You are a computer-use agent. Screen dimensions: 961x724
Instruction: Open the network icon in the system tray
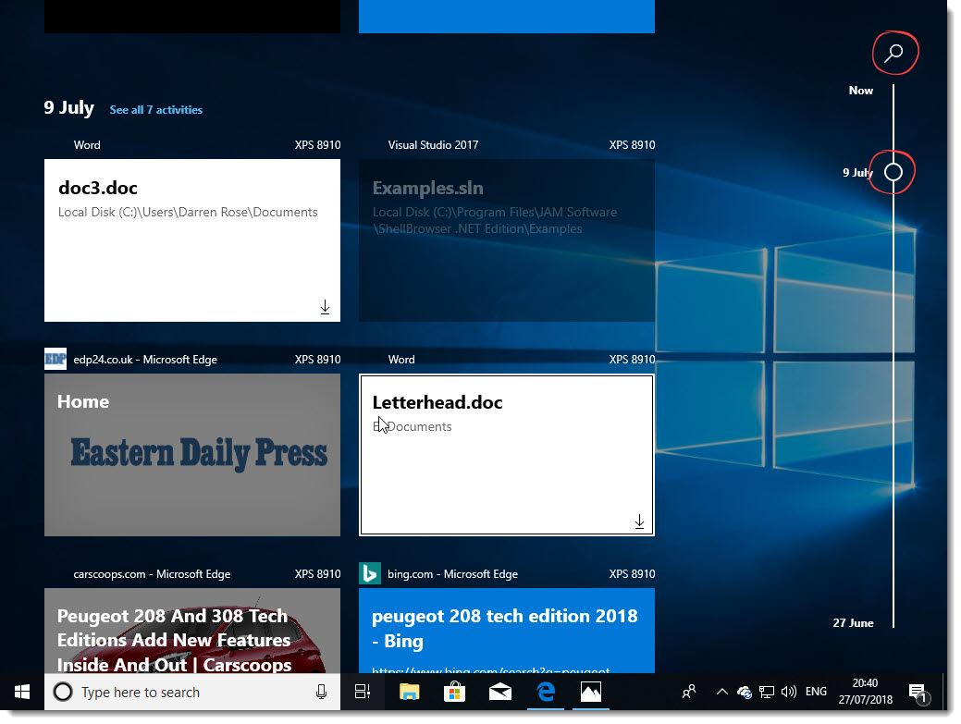767,692
